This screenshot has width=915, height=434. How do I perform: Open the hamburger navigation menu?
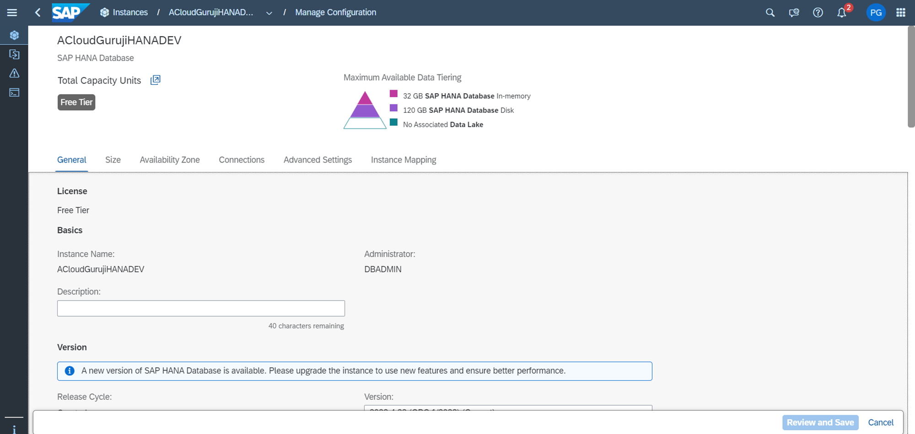tap(12, 12)
